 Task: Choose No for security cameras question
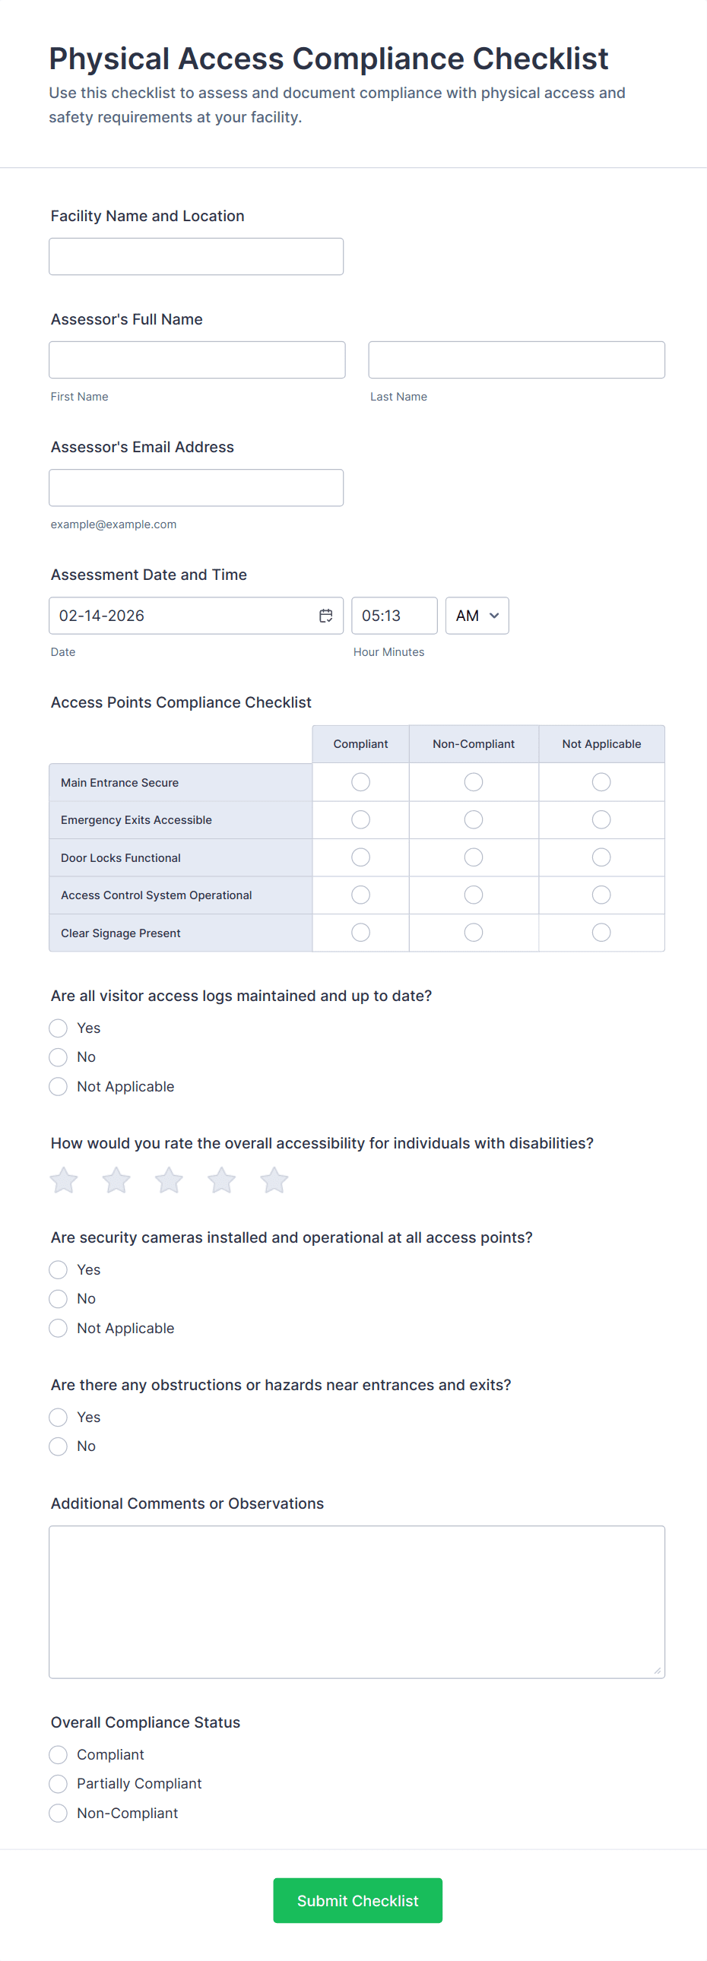click(x=59, y=1299)
